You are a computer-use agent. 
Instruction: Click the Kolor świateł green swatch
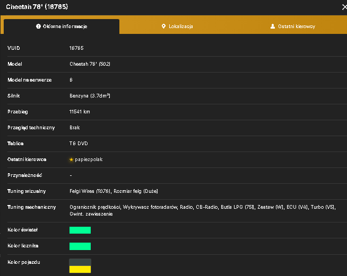[80, 230]
